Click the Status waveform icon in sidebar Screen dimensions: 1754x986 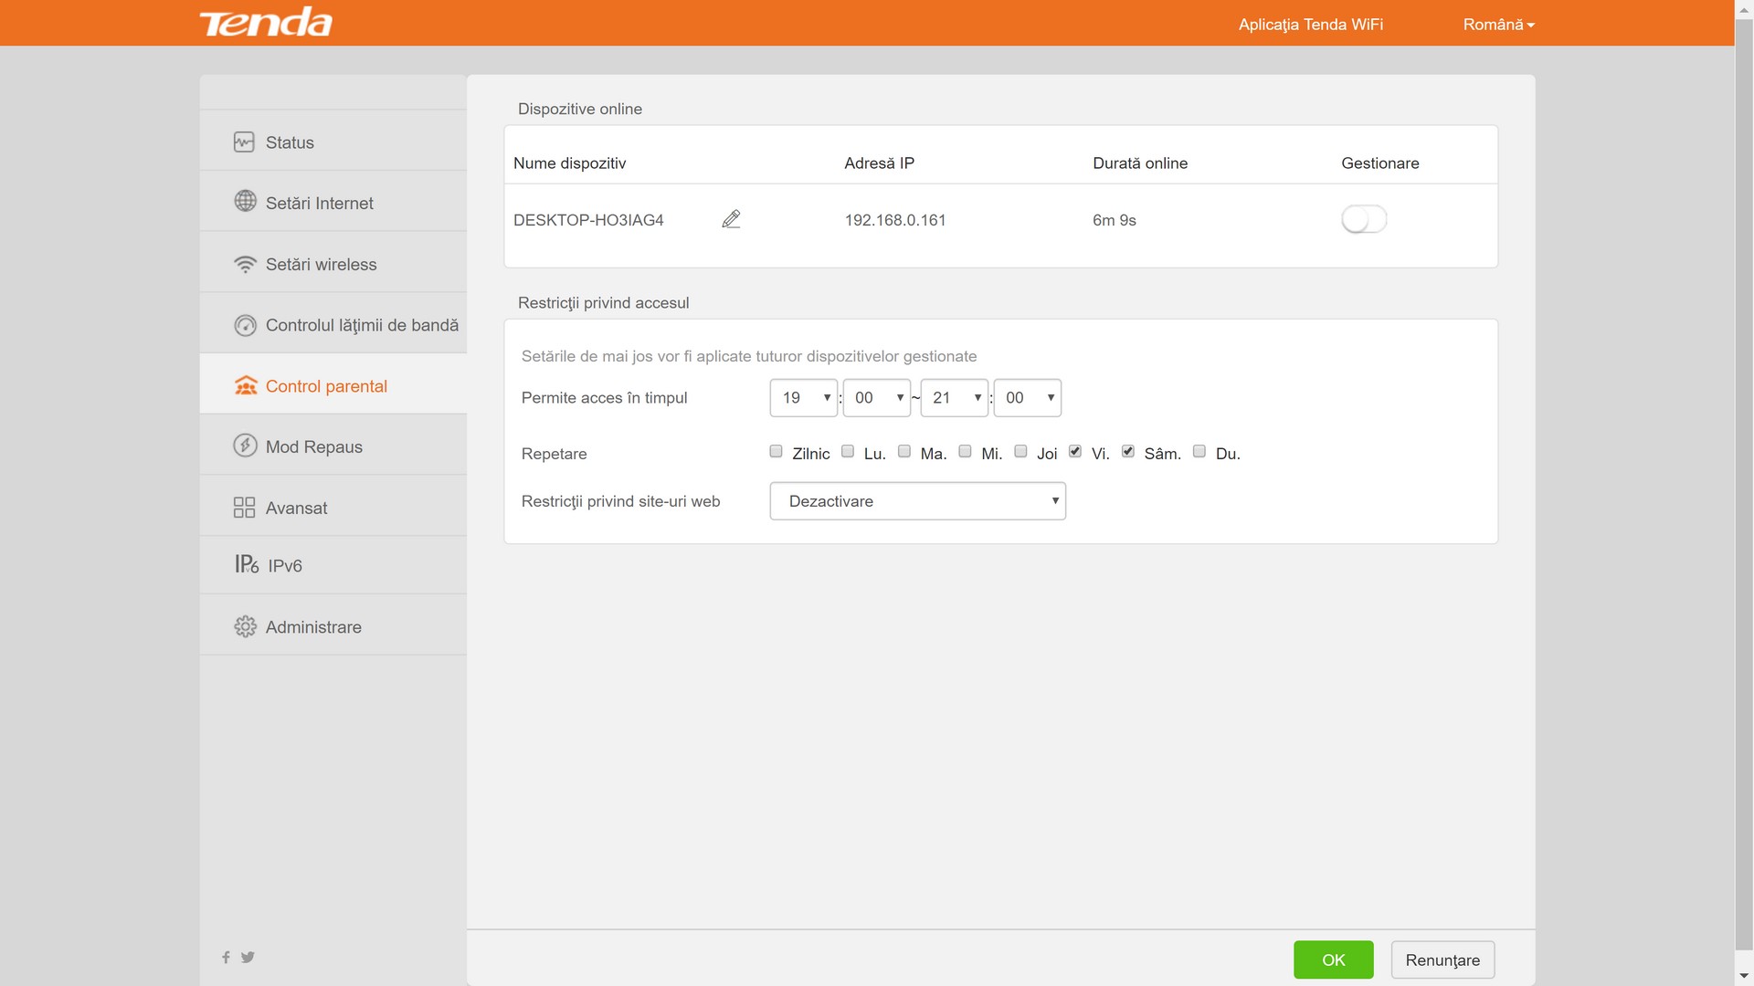coord(244,142)
